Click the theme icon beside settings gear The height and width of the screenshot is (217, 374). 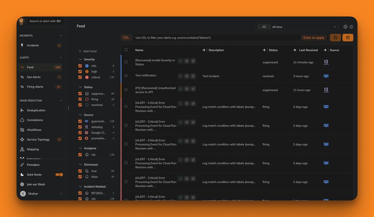[x=351, y=26]
